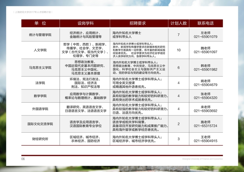Select the 设岗学科 column header
The image size is (244, 172).
(x=85, y=23)
